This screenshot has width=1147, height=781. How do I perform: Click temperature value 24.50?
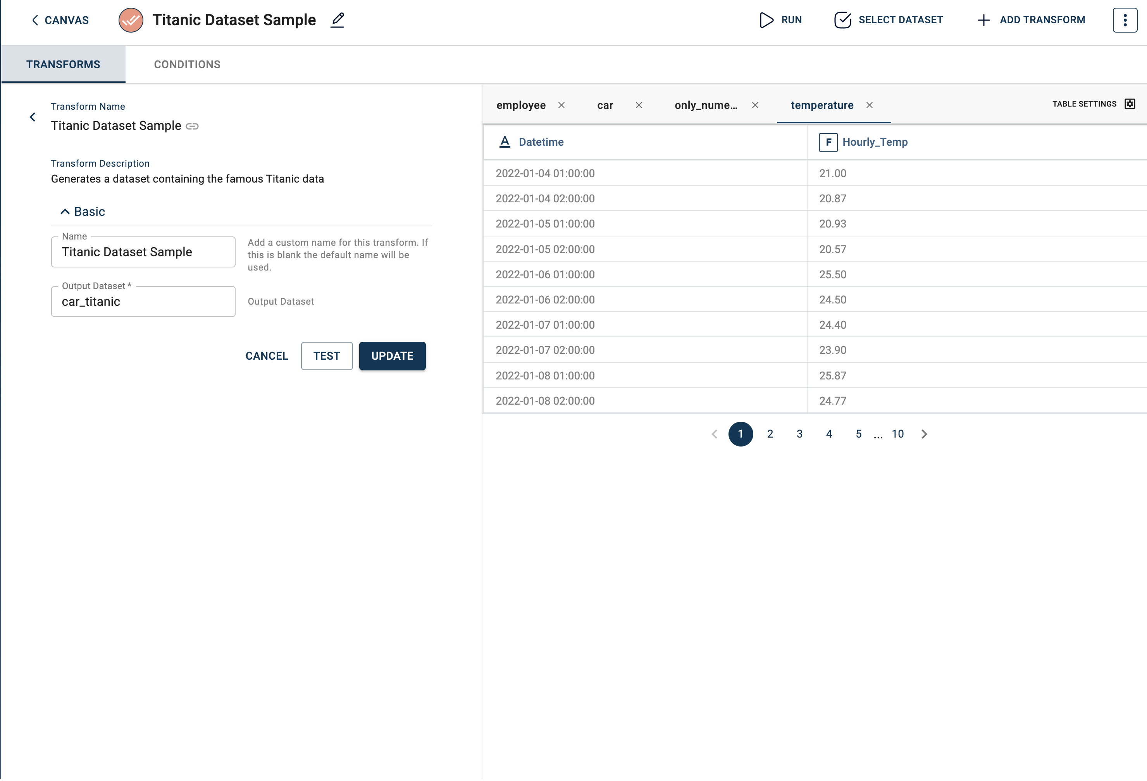[833, 300]
